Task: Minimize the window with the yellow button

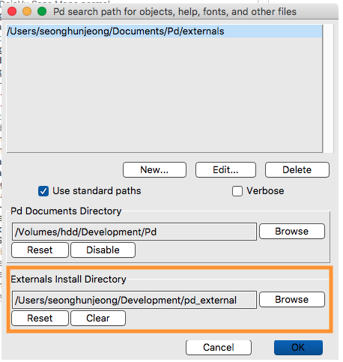Action: 27,11
